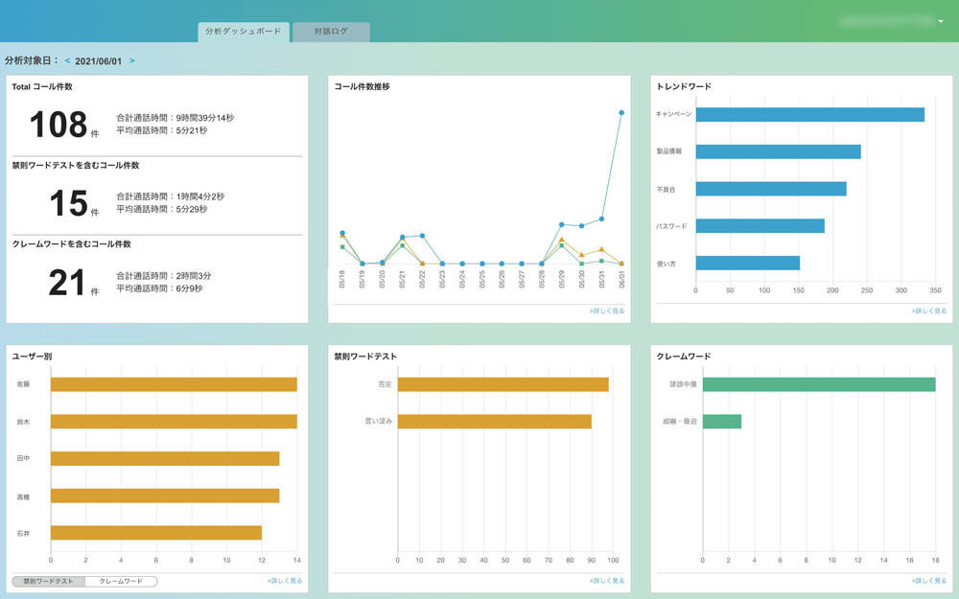
Task: Click the トレンドワード card heading
Action: coord(684,87)
